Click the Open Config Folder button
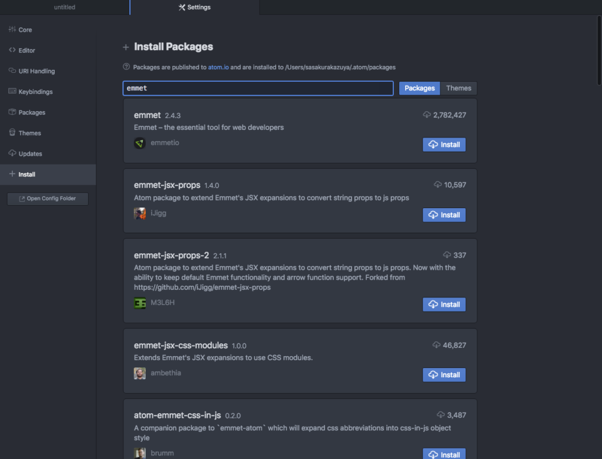The height and width of the screenshot is (459, 602). click(48, 199)
